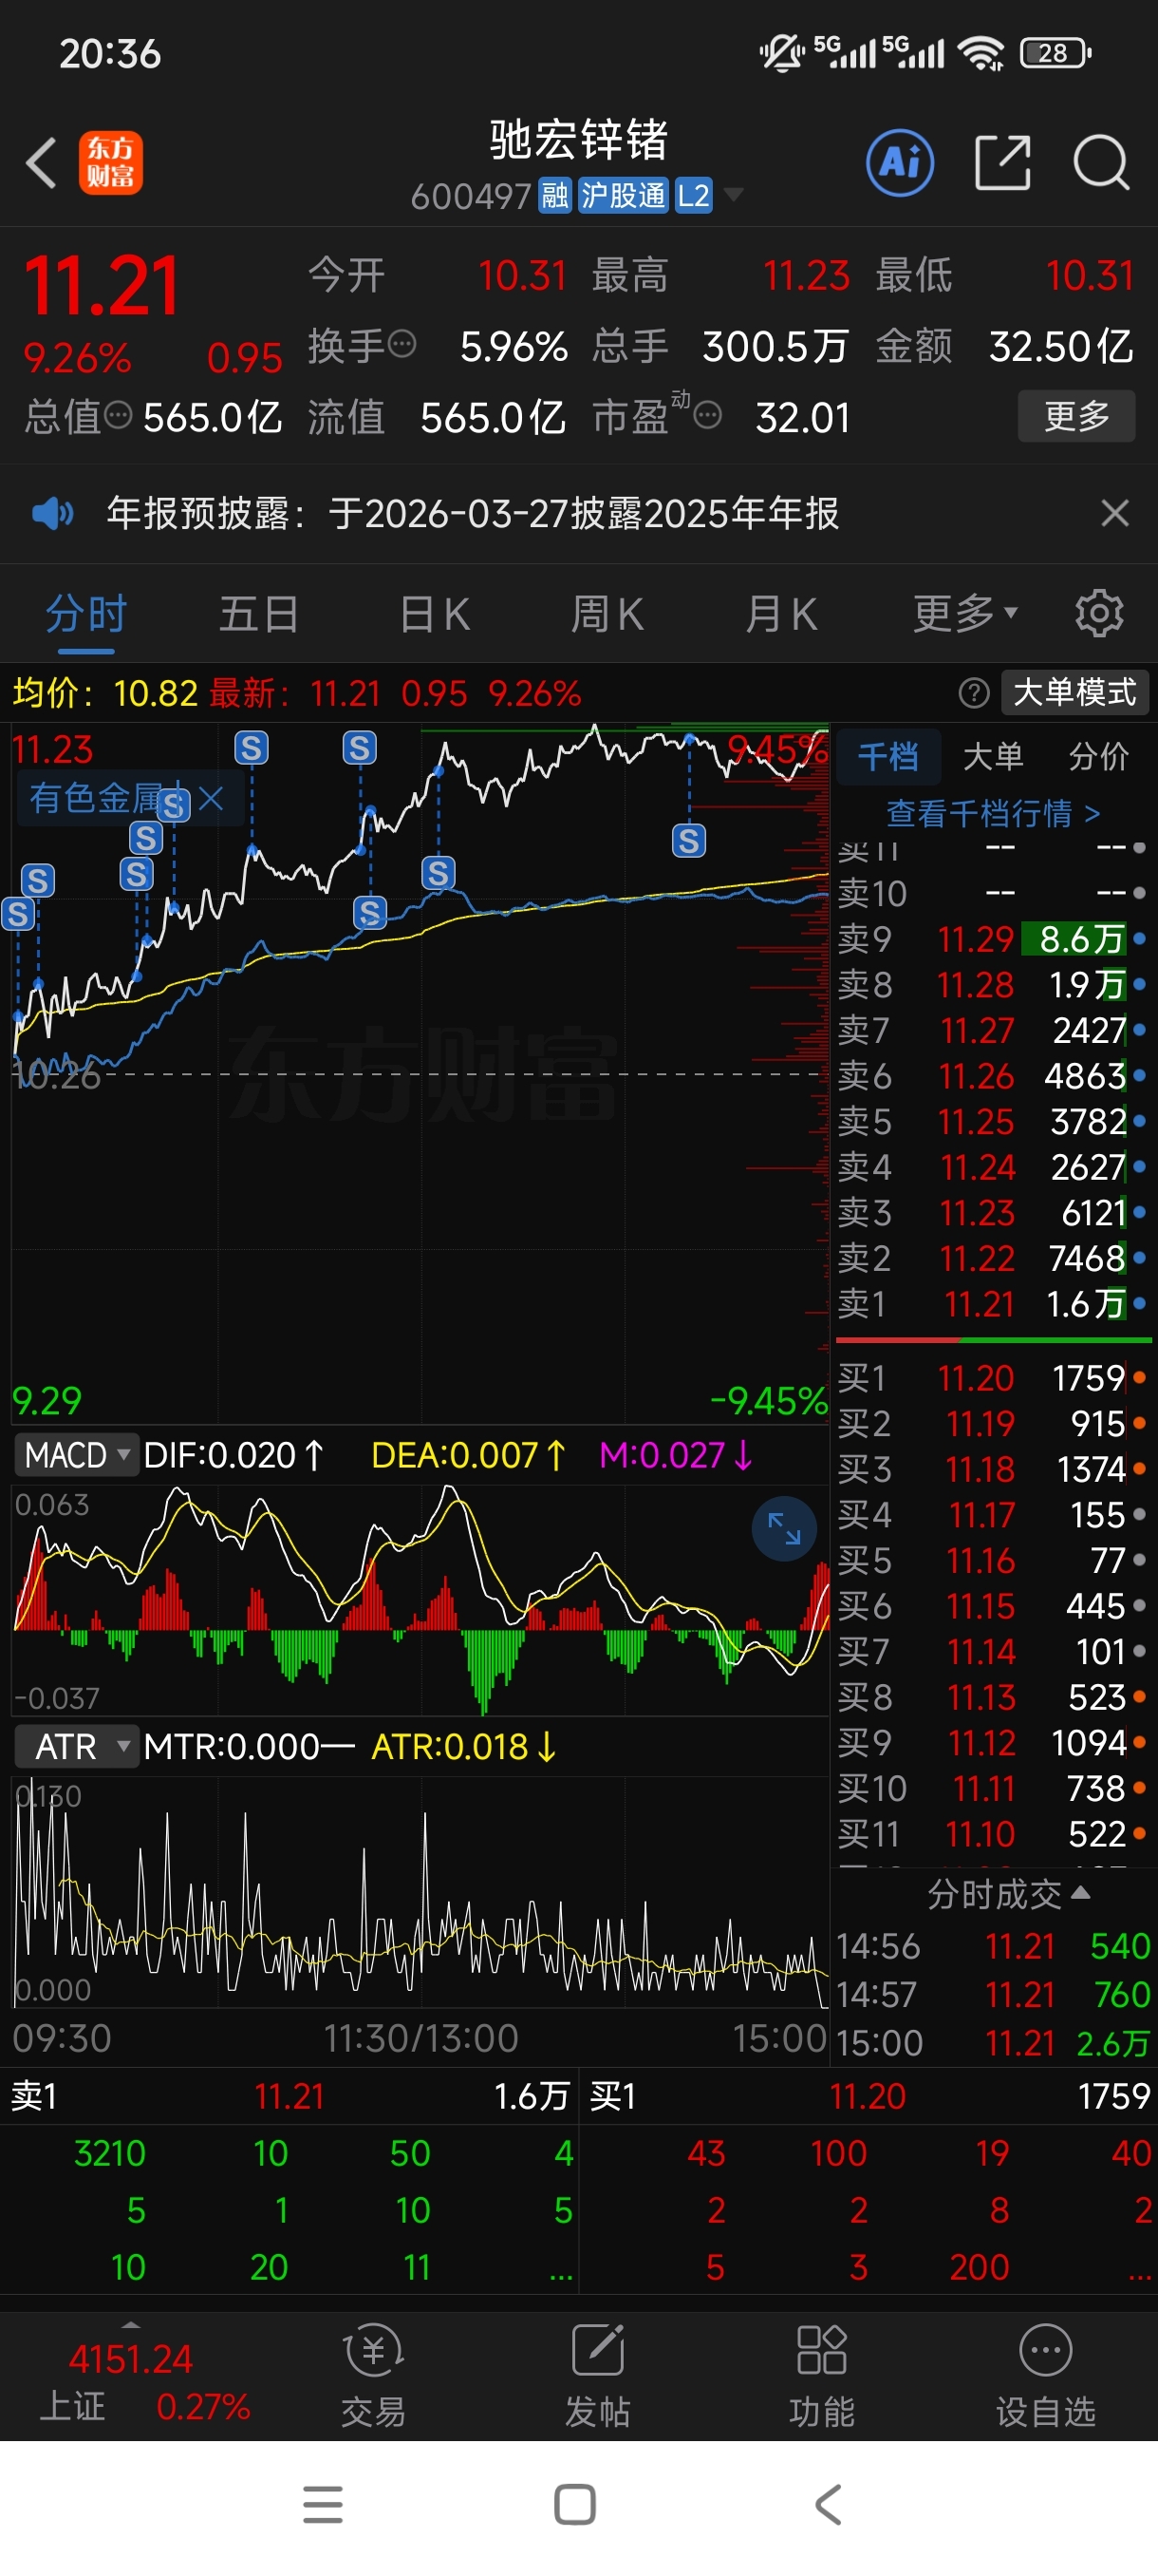Select the 15:00 11.21 2.6万 trade row
The height and width of the screenshot is (2576, 1158).
(992, 2043)
